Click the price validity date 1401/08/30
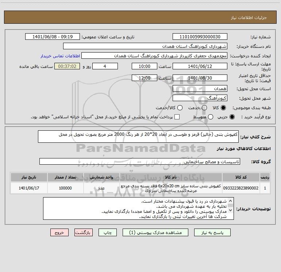281x272 pixels. click(x=200, y=78)
